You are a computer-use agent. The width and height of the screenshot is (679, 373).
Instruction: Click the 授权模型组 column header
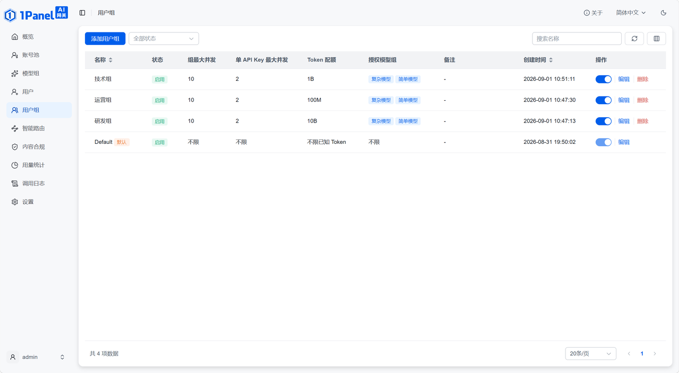click(383, 60)
